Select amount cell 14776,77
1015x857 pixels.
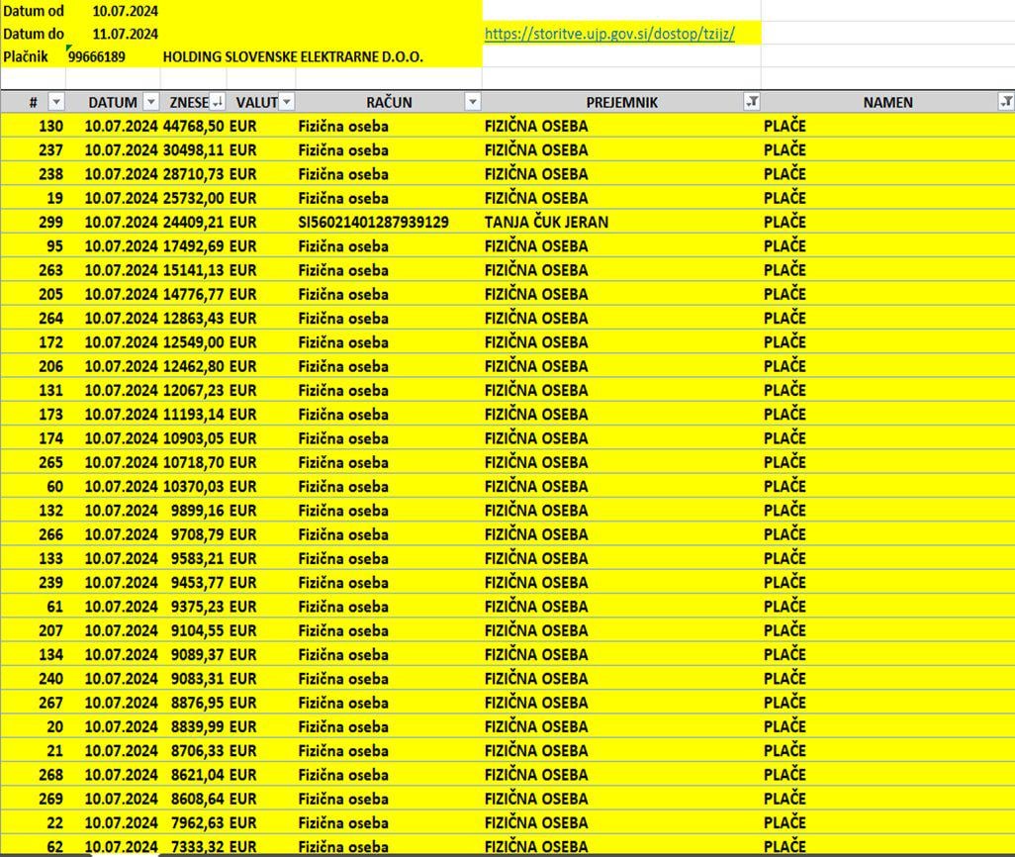click(x=193, y=294)
